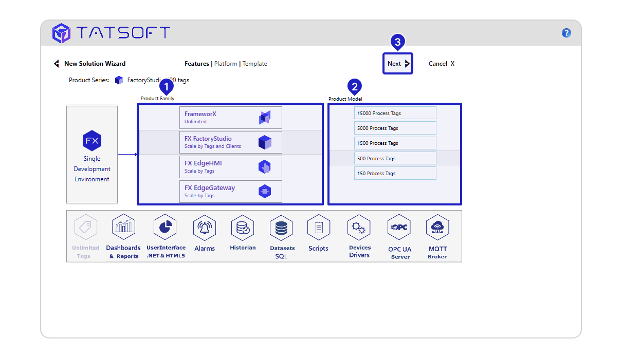Viewport: 622px width, 358px height.
Task: Switch to the Template step
Action: (255, 64)
